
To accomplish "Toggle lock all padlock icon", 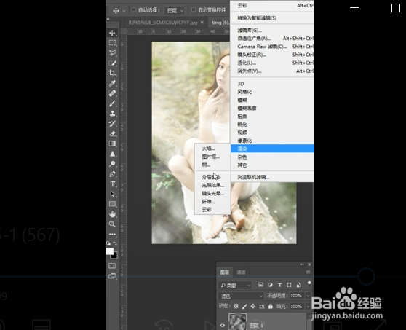I will (271, 307).
